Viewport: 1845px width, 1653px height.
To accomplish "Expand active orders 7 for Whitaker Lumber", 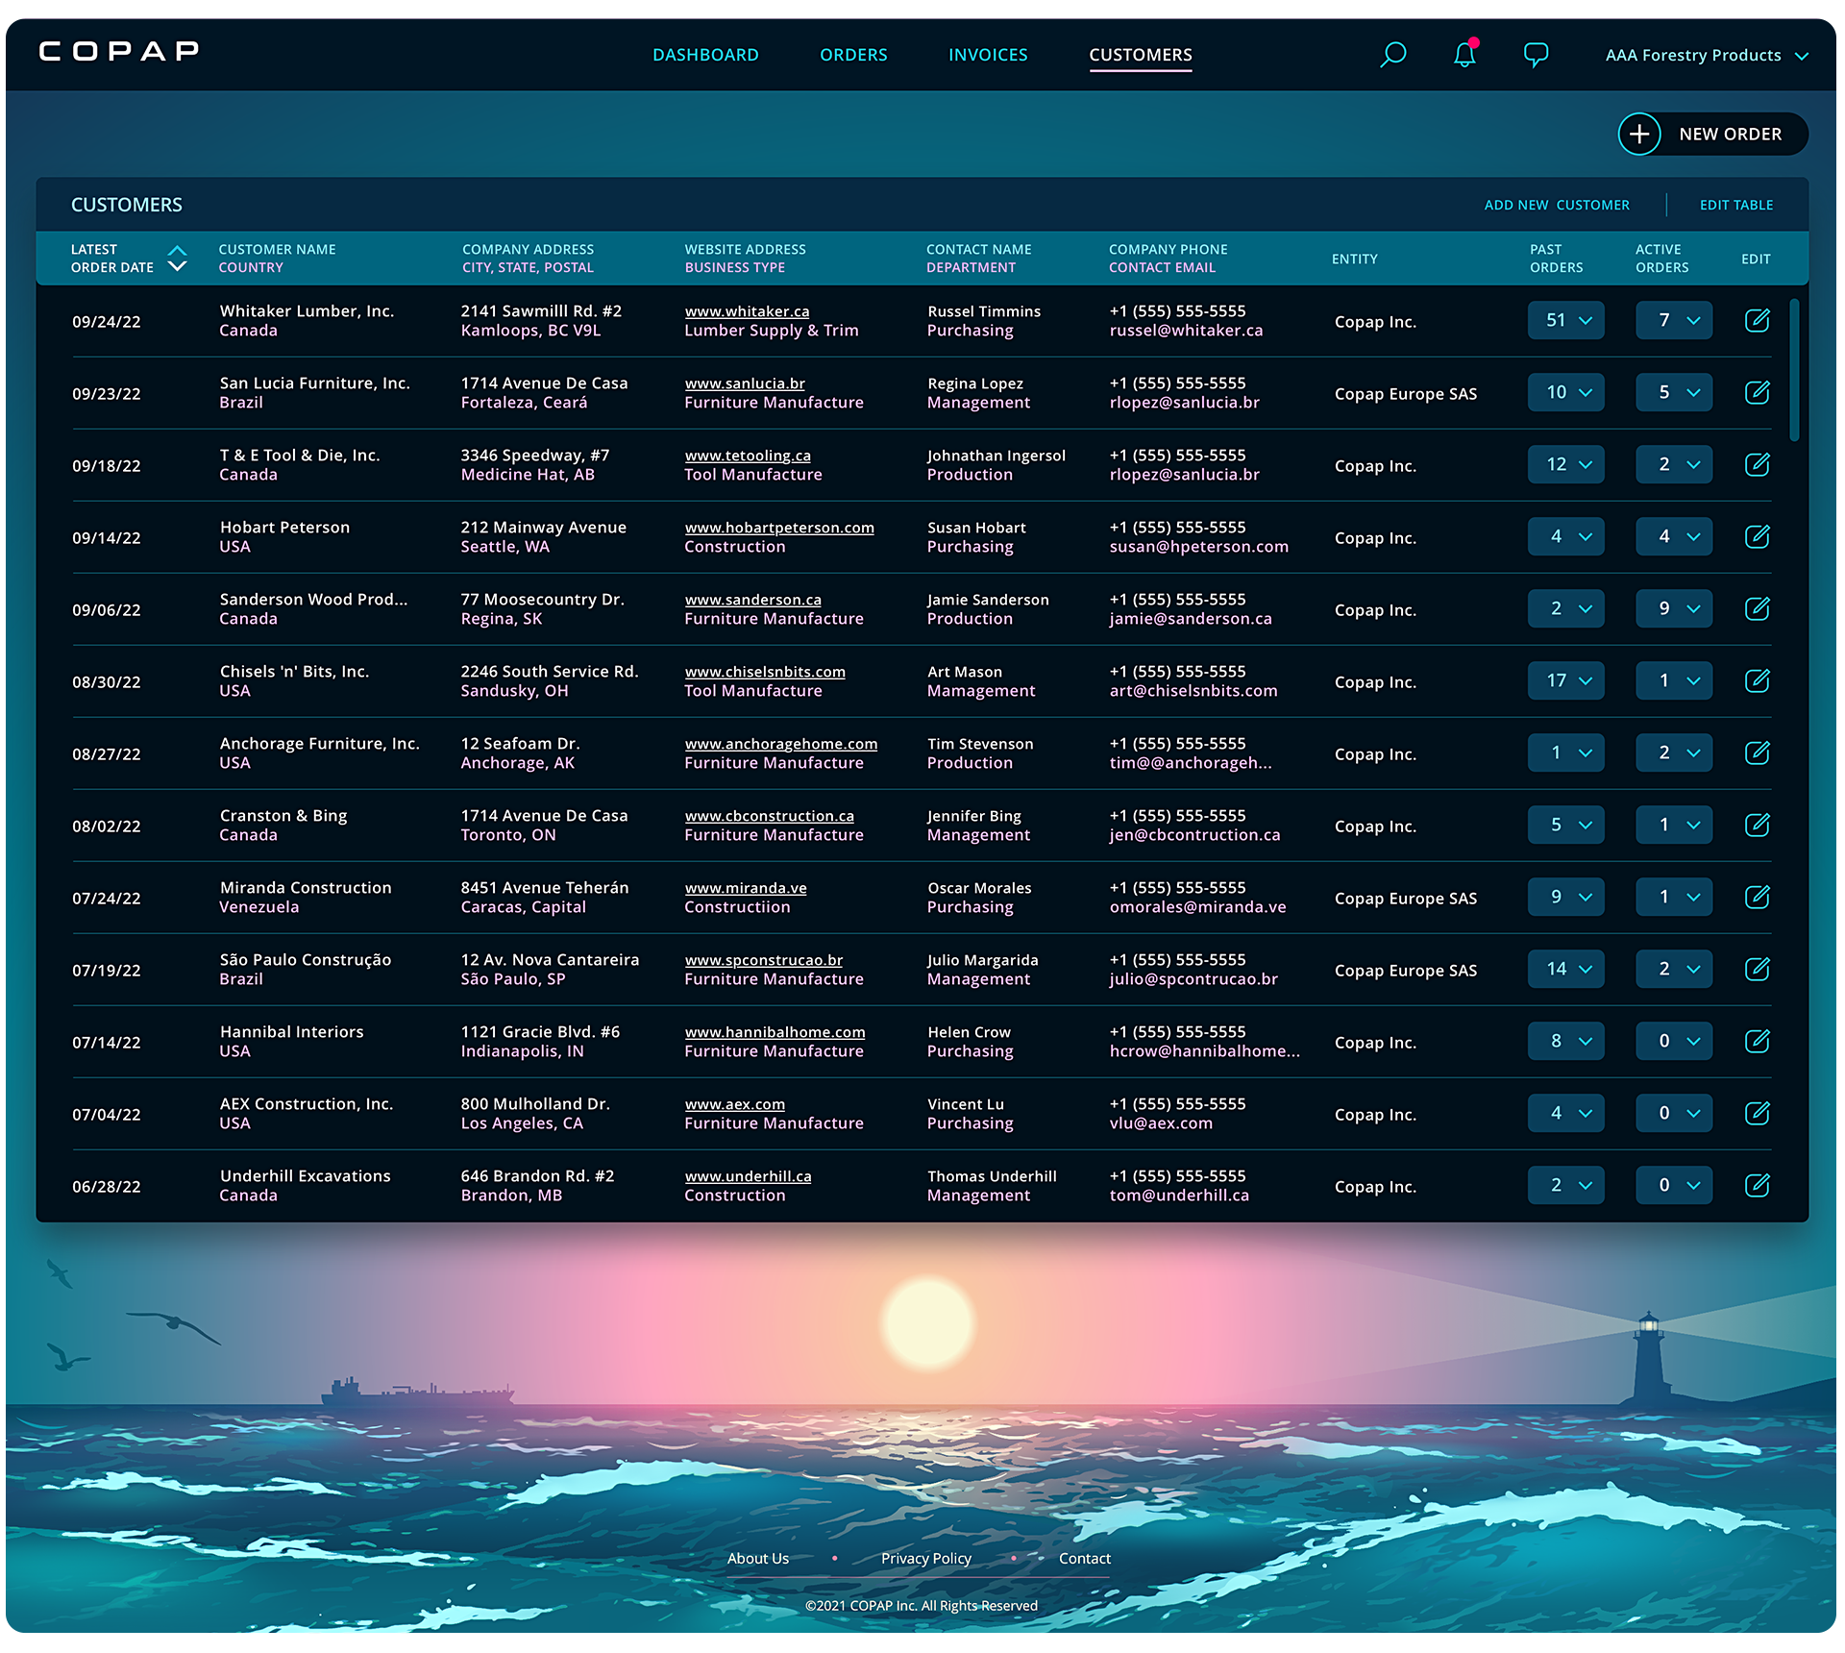I will [1674, 320].
